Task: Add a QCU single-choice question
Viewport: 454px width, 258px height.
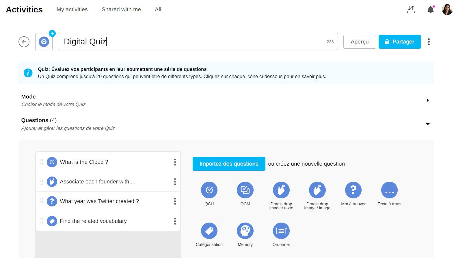Action: point(209,190)
